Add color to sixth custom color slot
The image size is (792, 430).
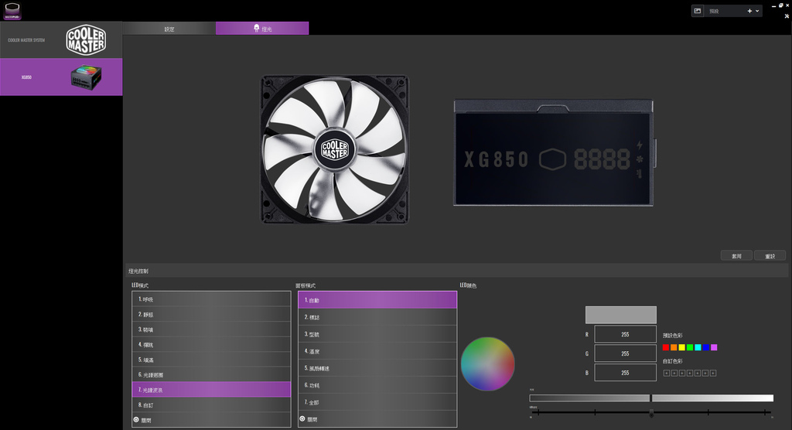tap(705, 374)
